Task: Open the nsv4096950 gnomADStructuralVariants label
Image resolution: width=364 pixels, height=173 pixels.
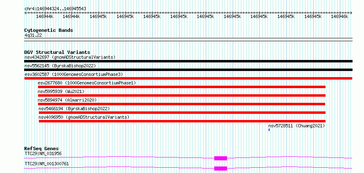Action: point(84,117)
